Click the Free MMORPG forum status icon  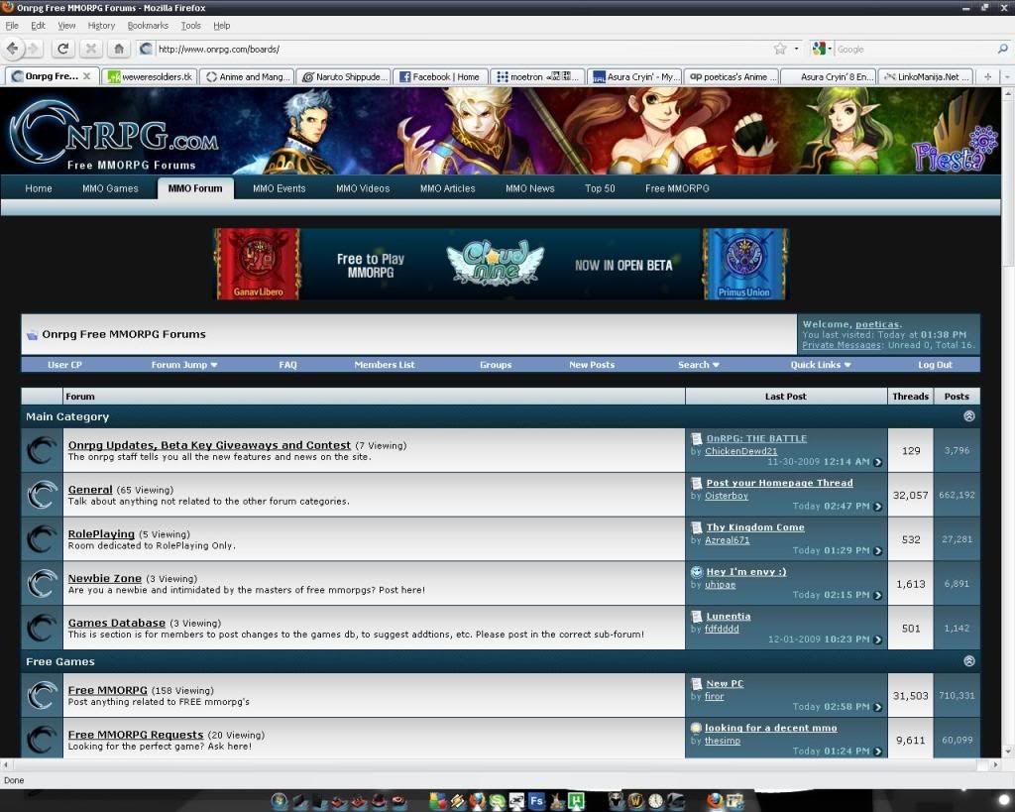tap(42, 695)
